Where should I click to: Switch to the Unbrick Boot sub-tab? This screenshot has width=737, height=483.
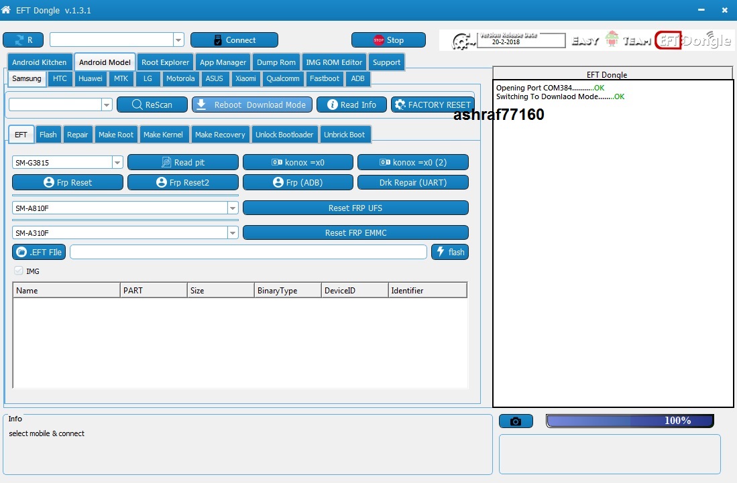pyautogui.click(x=344, y=134)
